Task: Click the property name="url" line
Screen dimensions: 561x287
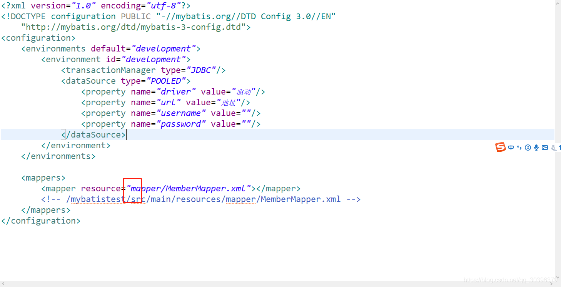Action: coord(166,103)
